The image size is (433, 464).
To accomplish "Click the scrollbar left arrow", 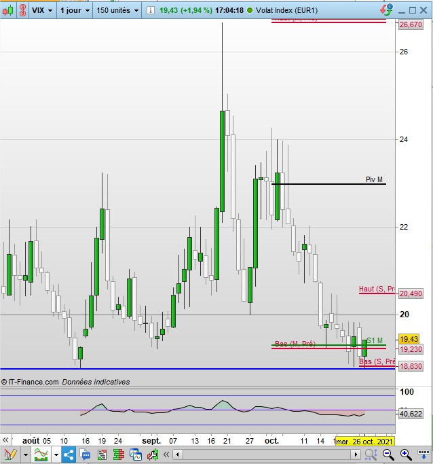I will point(177,454).
